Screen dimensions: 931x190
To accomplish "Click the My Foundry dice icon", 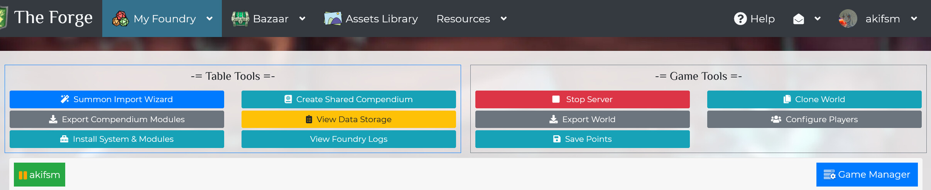I will (x=120, y=18).
